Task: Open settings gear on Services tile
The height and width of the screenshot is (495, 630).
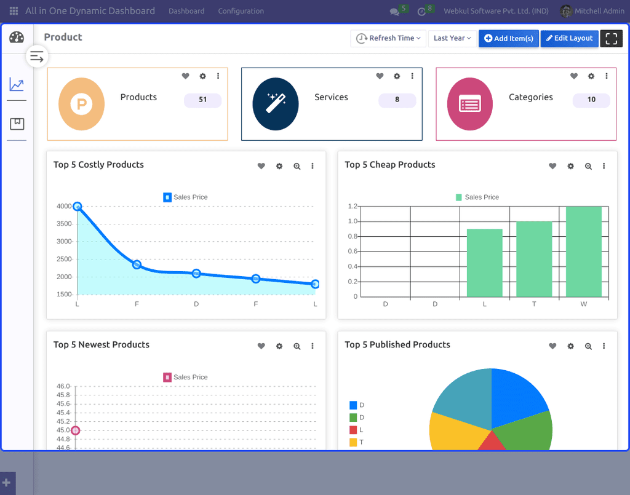Action: [x=397, y=76]
